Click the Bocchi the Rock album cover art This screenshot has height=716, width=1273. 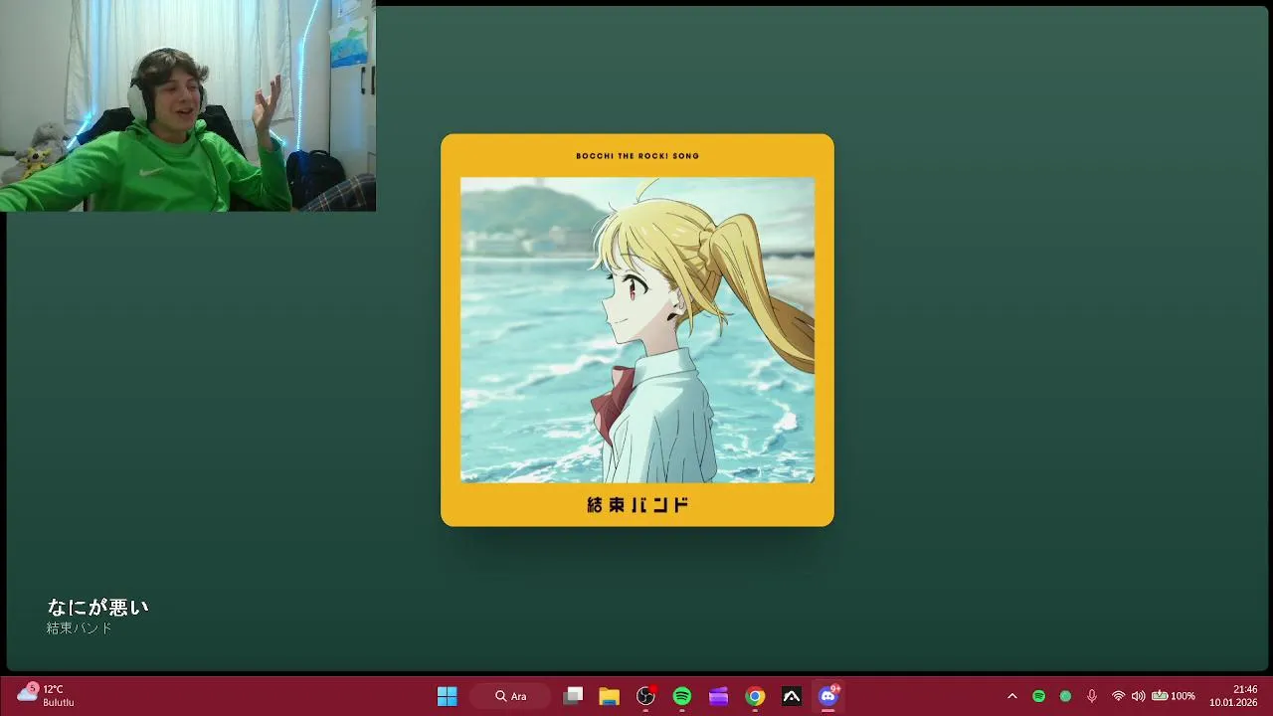tap(637, 330)
